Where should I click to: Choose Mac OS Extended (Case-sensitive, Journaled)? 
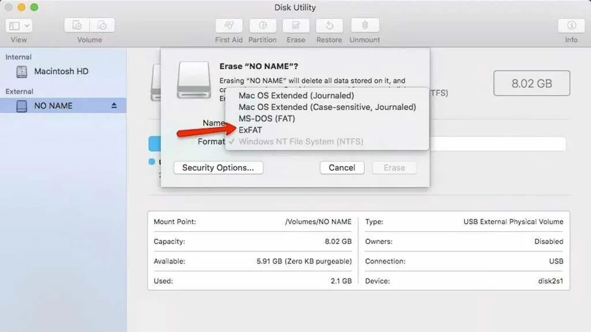pos(327,107)
